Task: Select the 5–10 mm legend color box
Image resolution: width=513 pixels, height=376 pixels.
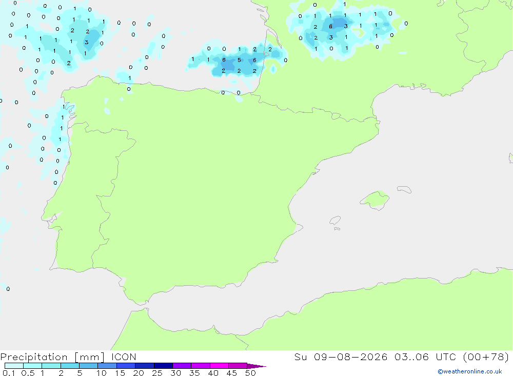Action: (x=89, y=366)
